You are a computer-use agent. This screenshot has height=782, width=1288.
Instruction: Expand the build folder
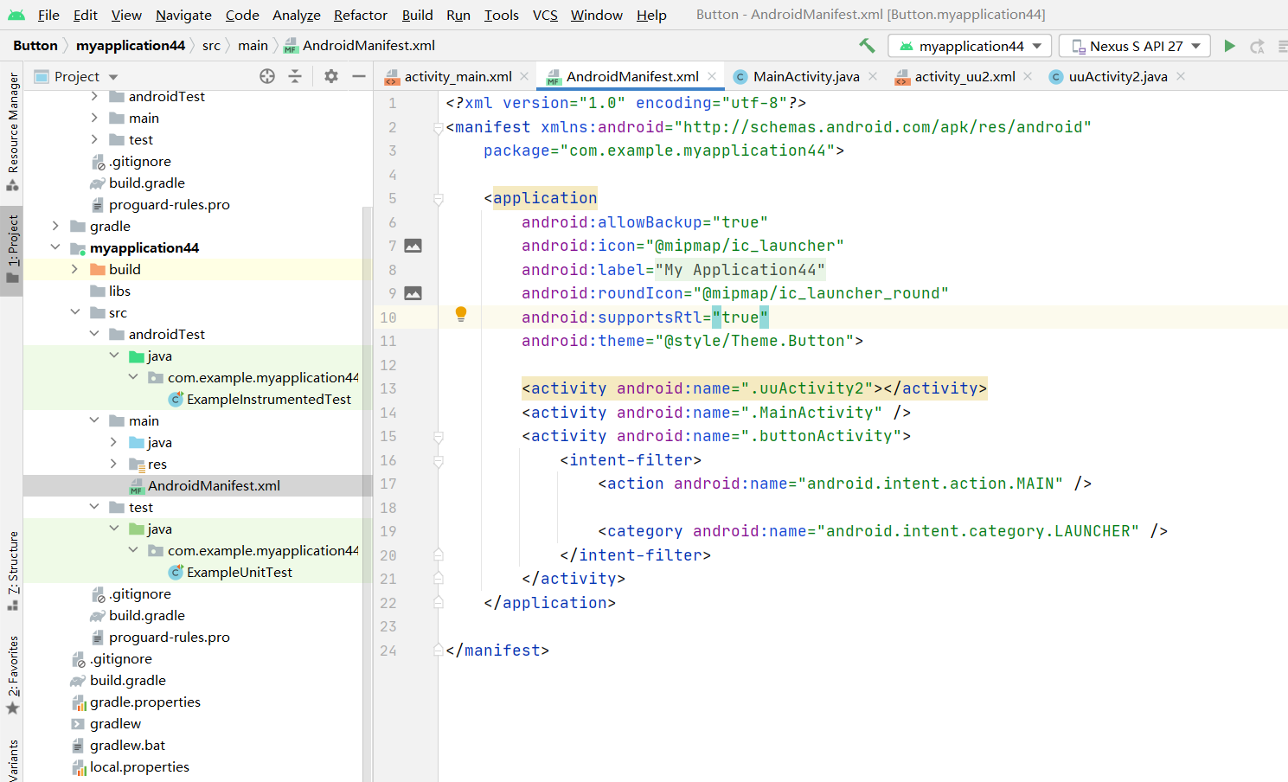pos(74,269)
